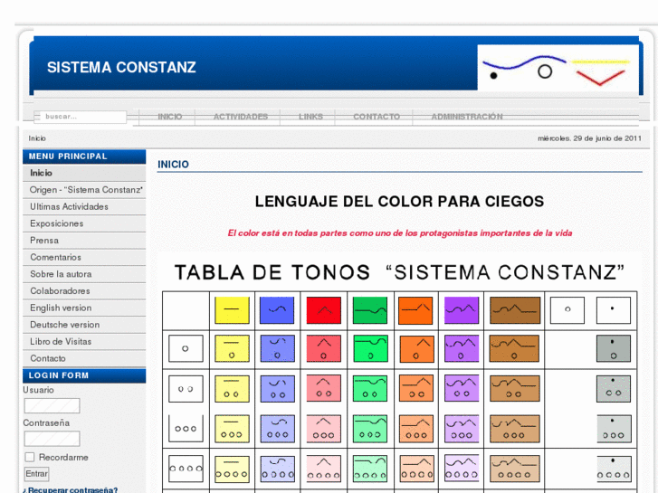Click purple tile with three circles
The width and height of the screenshot is (658, 493).
tap(462, 429)
